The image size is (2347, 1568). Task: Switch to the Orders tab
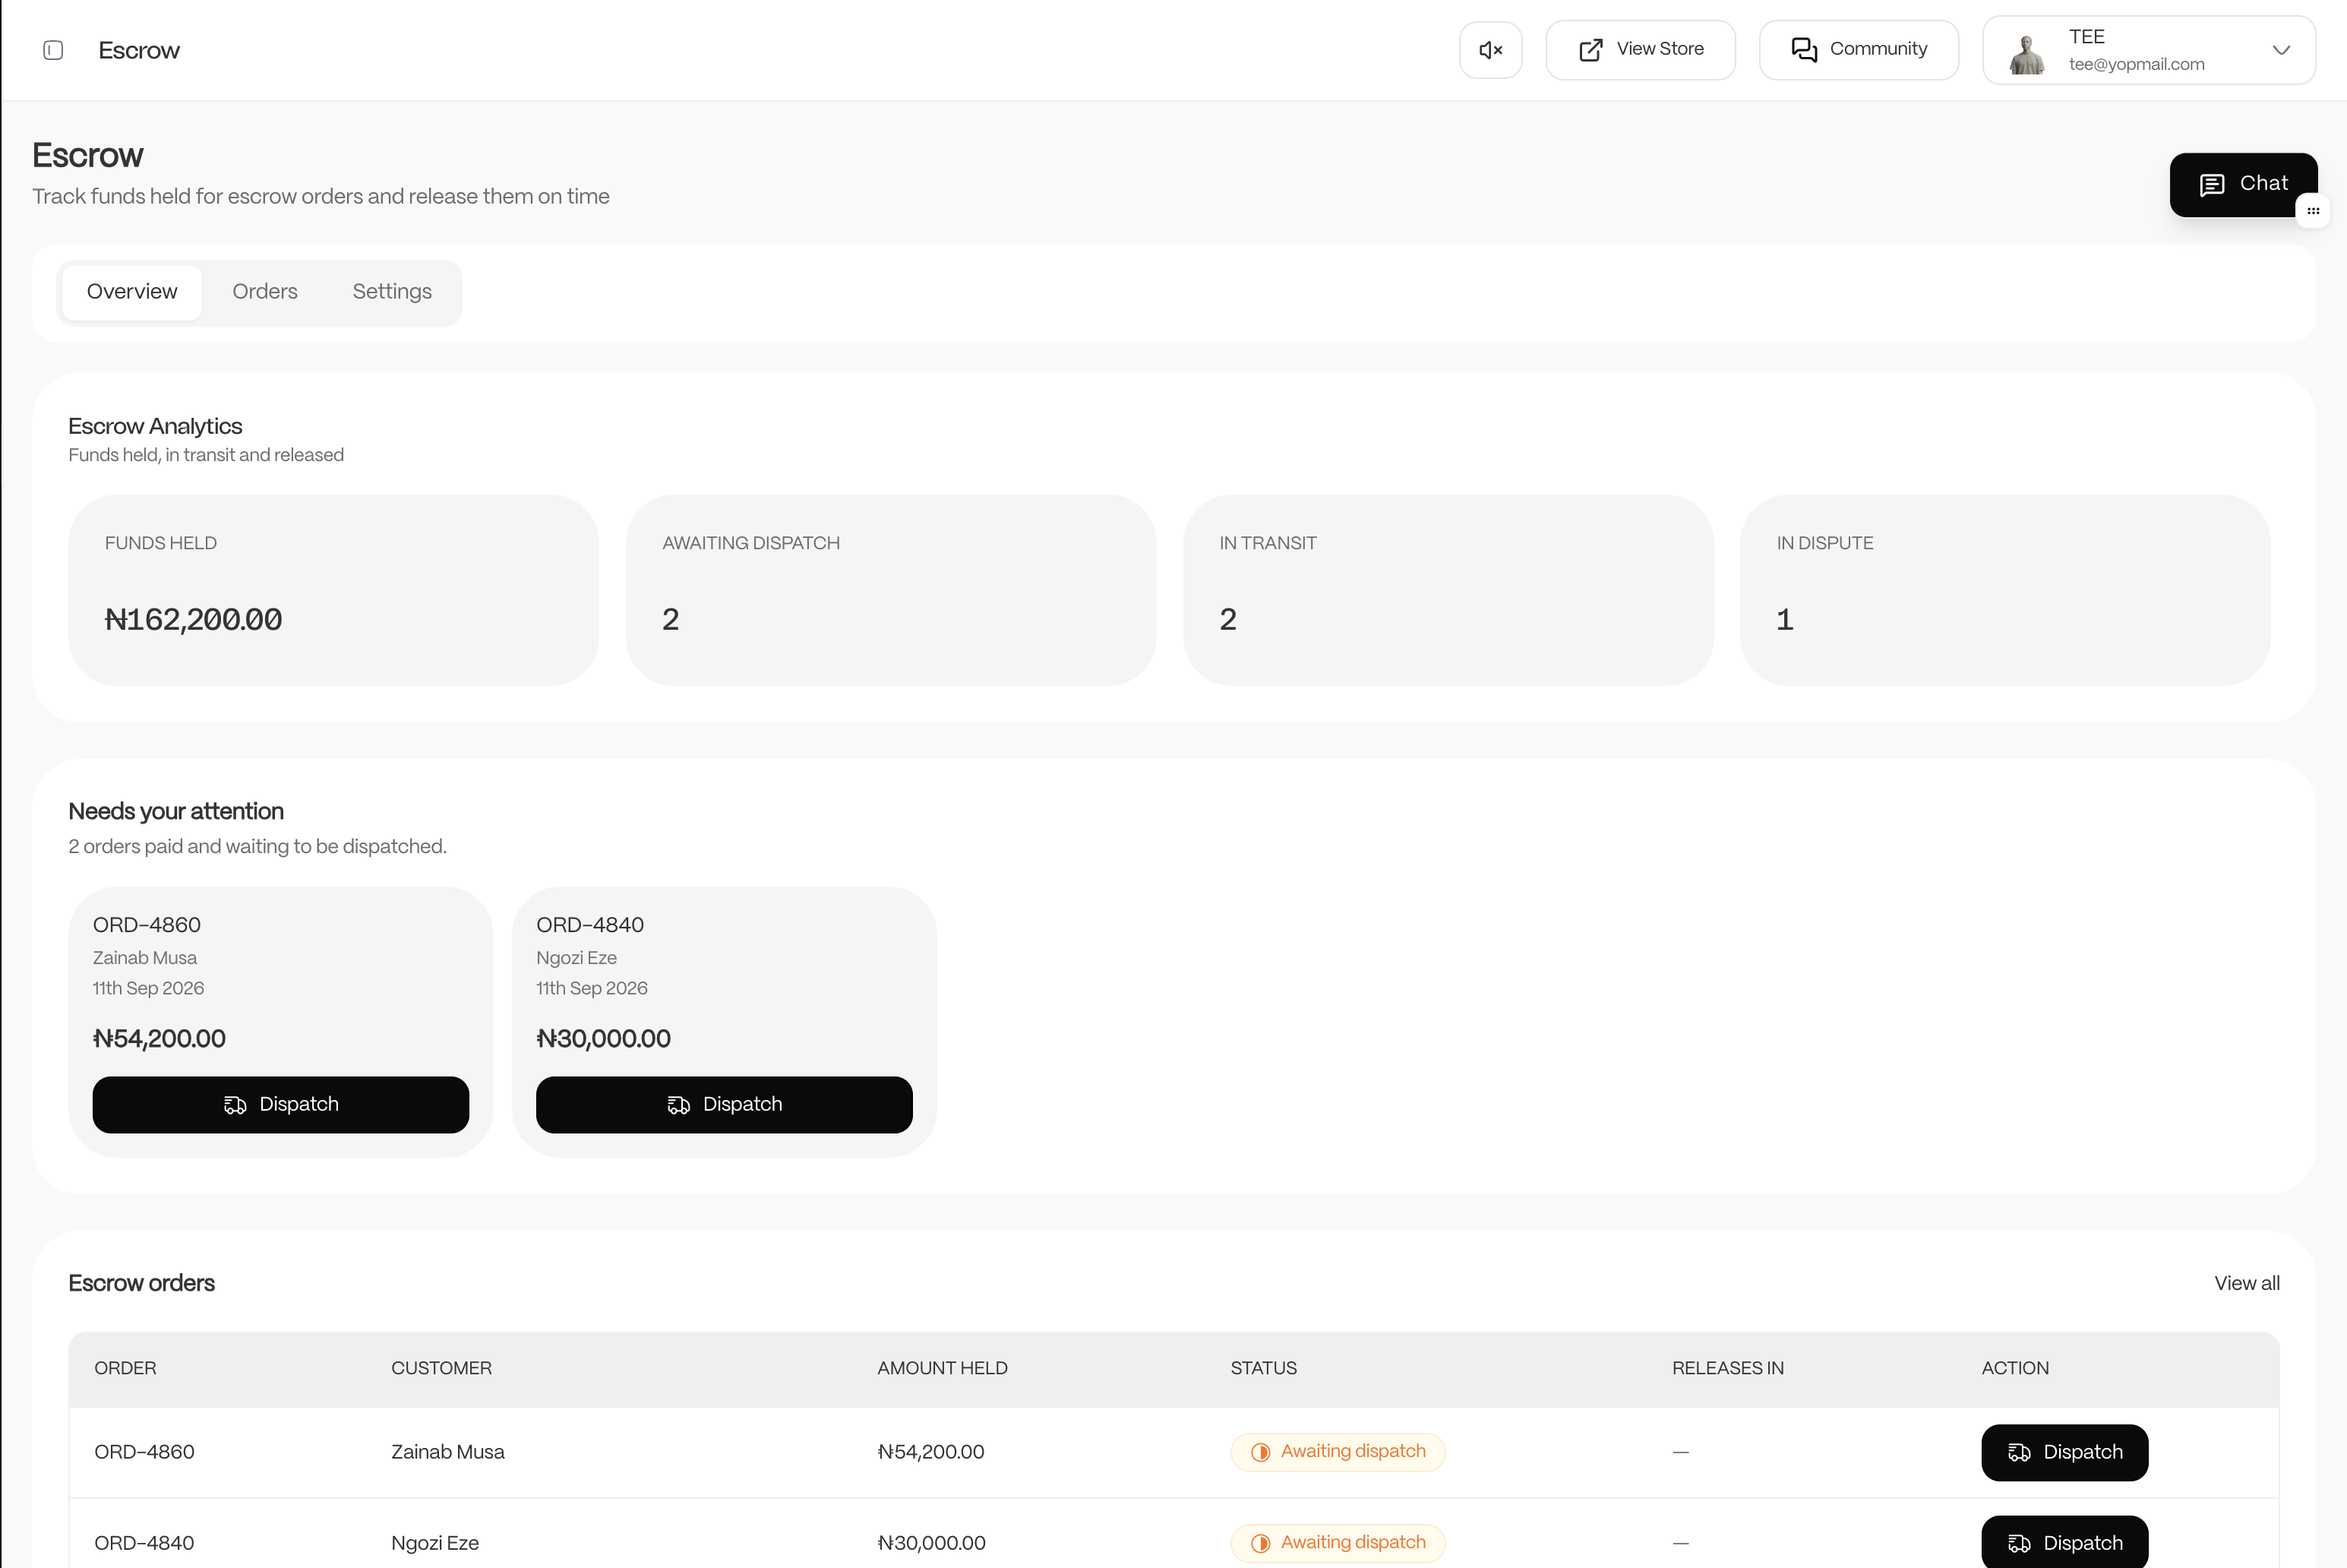[x=265, y=292]
